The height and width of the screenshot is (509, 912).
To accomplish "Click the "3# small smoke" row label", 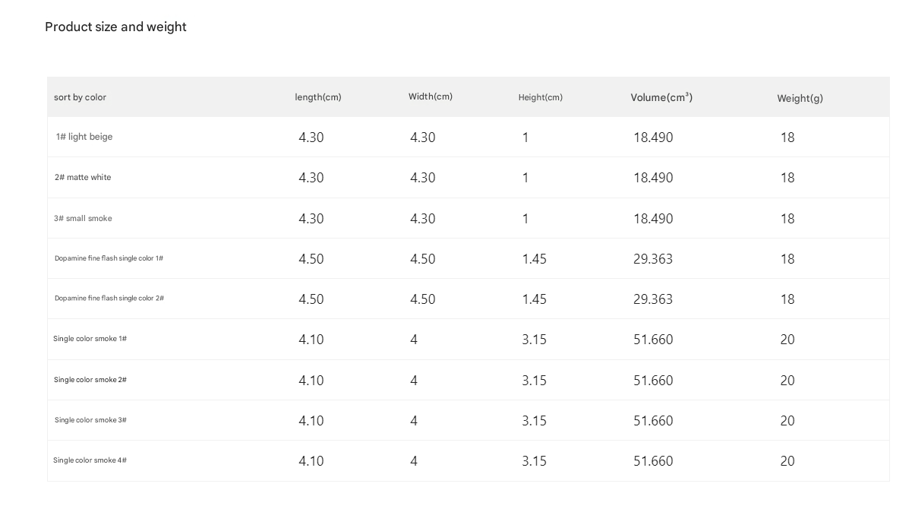I will click(x=83, y=218).
